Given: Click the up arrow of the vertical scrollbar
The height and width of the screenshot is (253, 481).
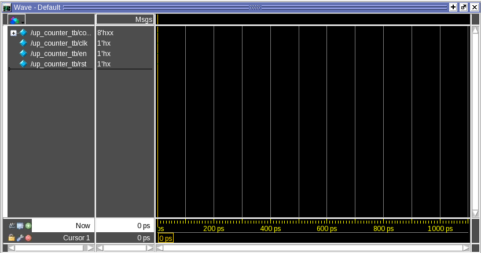Looking at the screenshot, I should [475, 30].
